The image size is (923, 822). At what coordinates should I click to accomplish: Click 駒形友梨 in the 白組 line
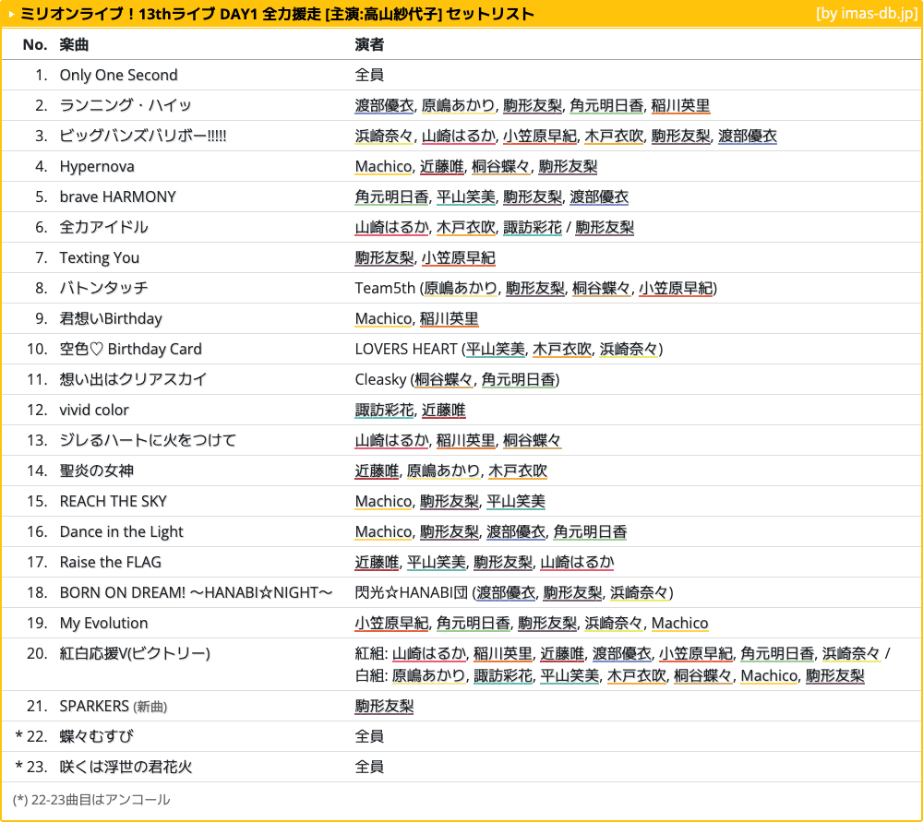pos(835,676)
